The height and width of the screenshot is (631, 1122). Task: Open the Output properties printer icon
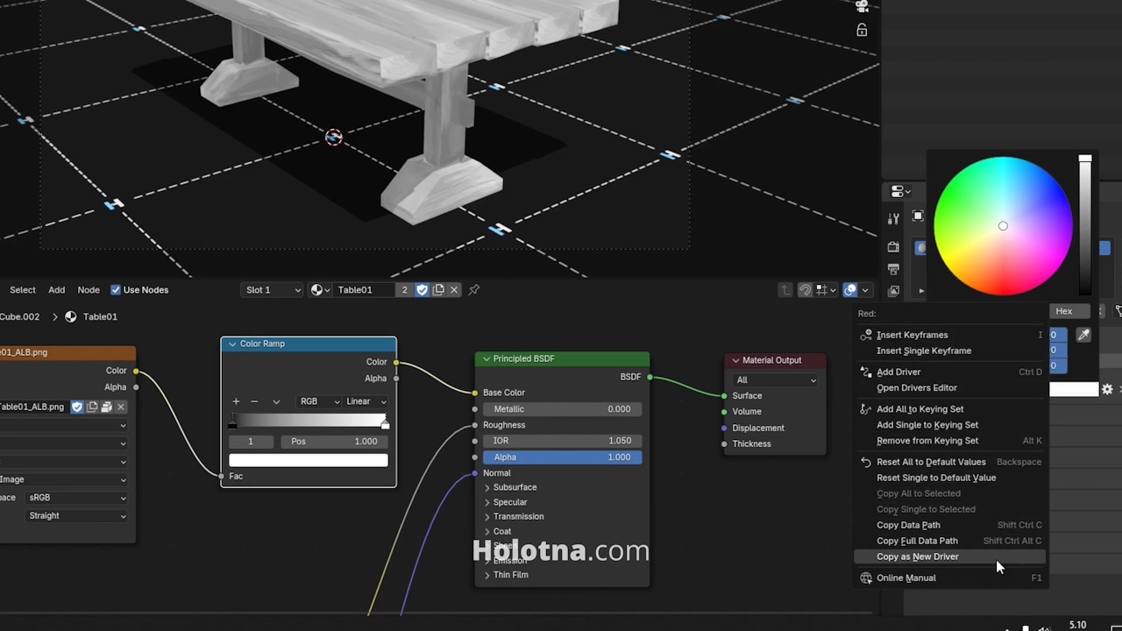pyautogui.click(x=893, y=269)
